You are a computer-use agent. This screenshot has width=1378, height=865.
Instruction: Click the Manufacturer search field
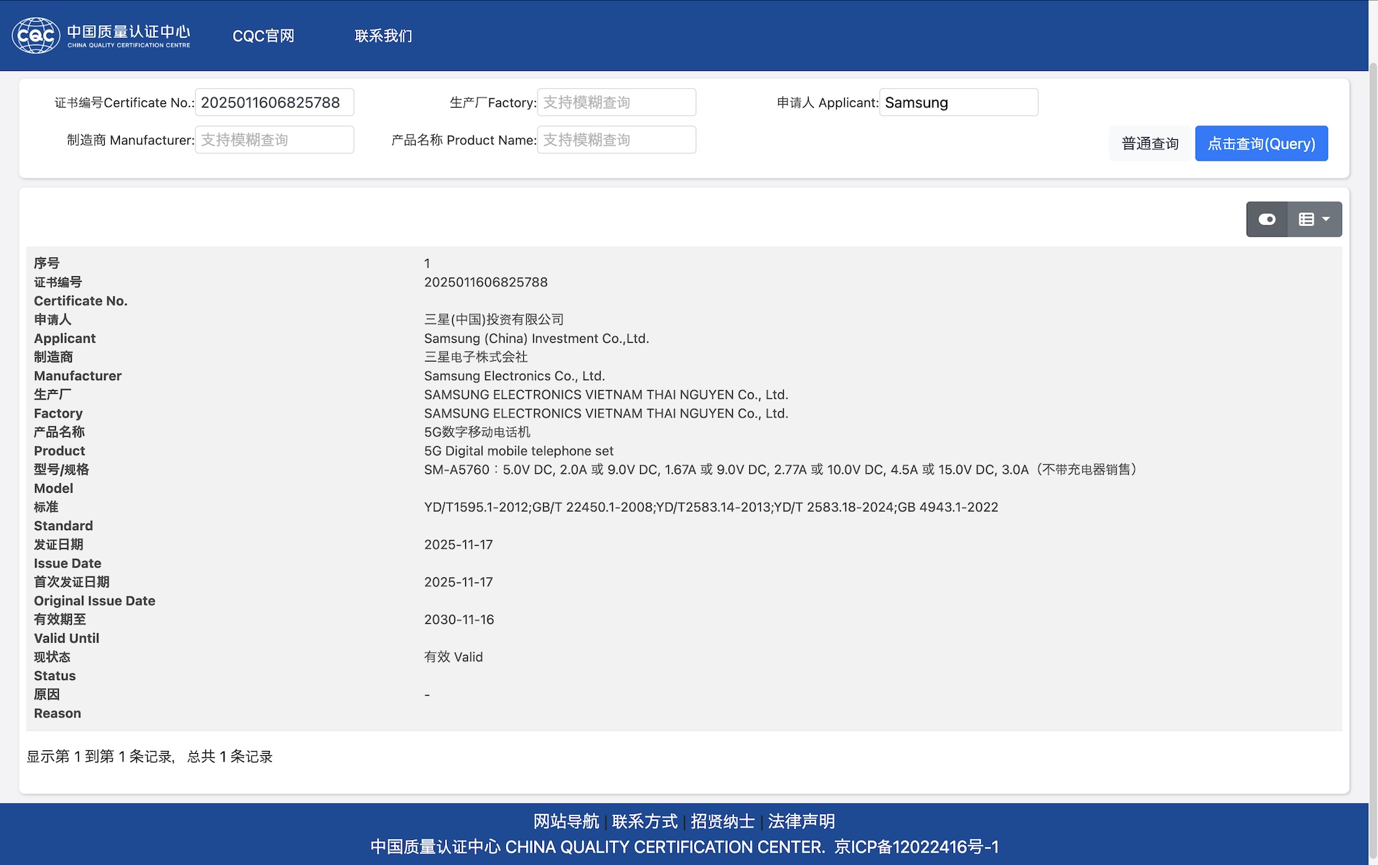274,140
